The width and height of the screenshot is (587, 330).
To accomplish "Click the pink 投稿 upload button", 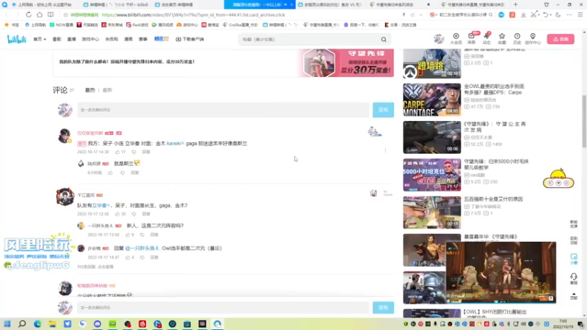I will (x=561, y=39).
